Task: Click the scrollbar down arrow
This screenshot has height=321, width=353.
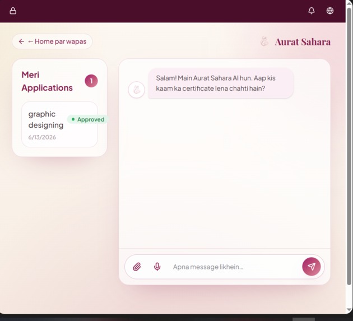Action: click(x=349, y=310)
